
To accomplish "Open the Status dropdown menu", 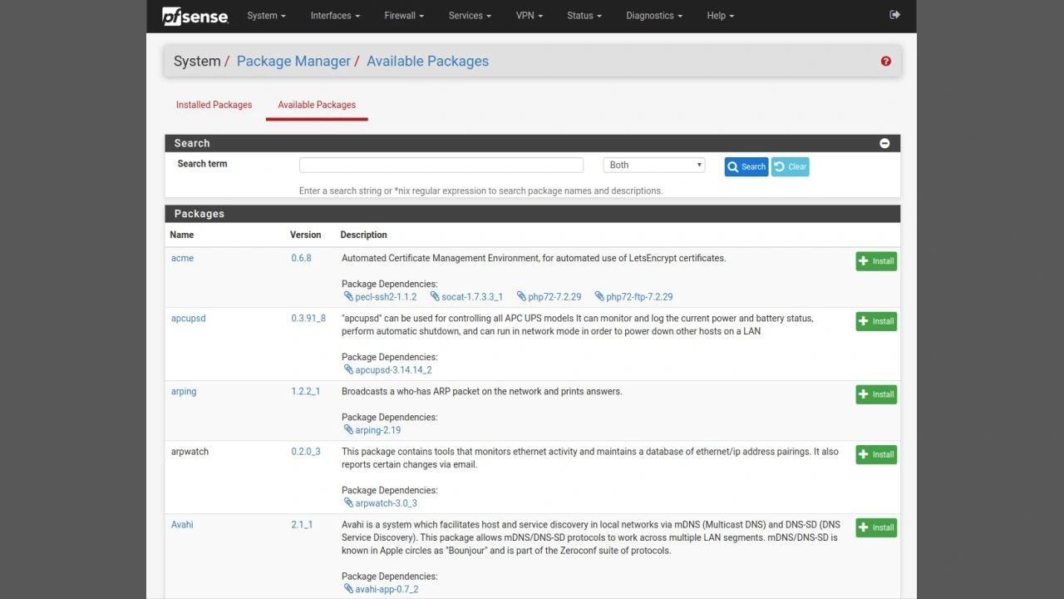I will coord(584,16).
